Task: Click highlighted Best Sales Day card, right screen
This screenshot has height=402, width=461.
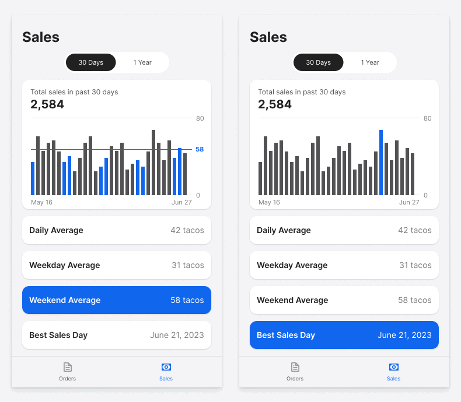Action: [344, 335]
